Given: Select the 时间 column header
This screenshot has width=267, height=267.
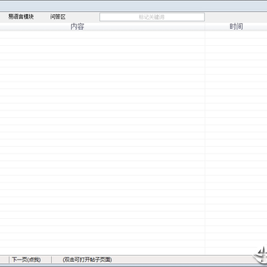Looking at the screenshot, I should (236, 27).
